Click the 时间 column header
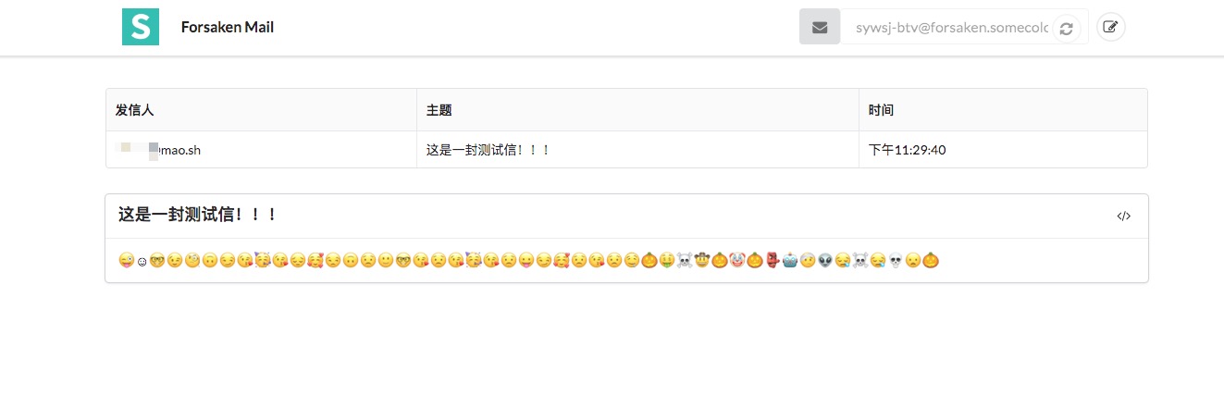This screenshot has height=396, width=1224. tap(881, 110)
